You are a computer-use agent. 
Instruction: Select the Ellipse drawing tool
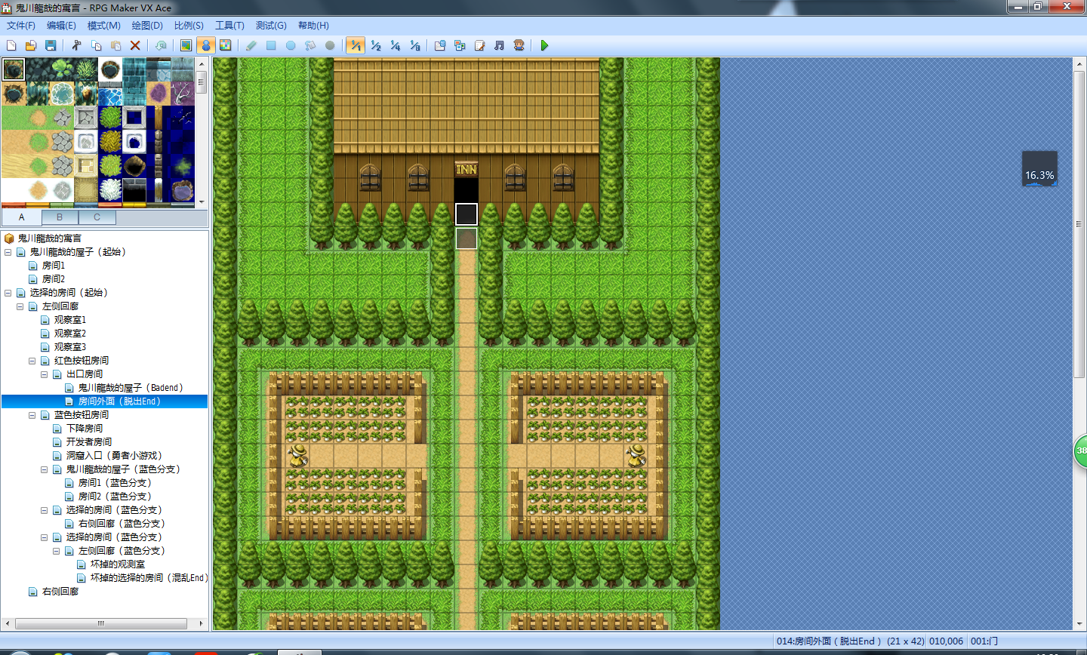[x=291, y=45]
